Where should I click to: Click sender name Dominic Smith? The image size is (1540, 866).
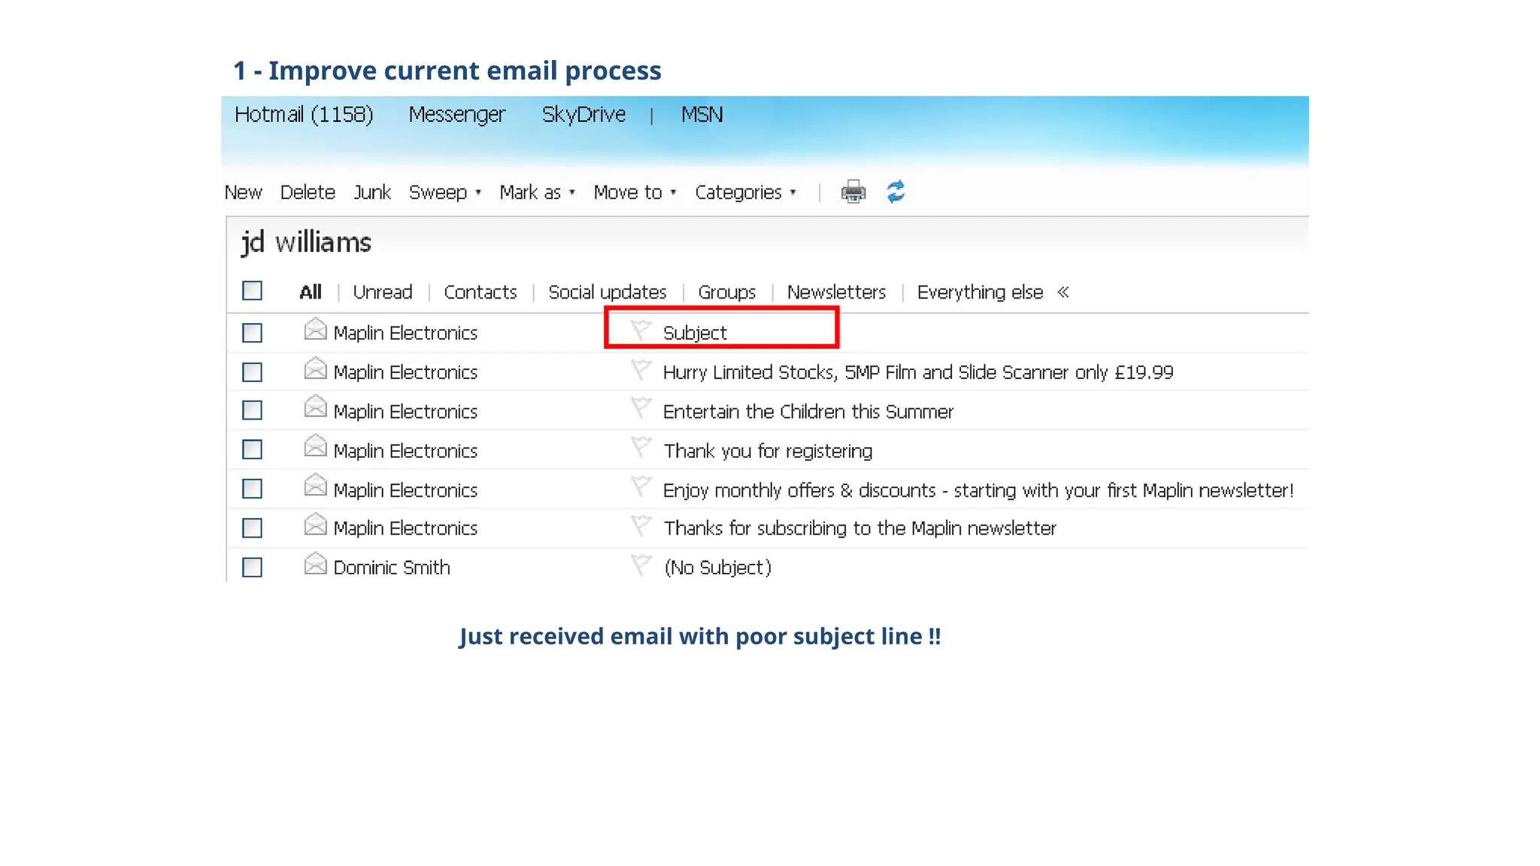click(392, 568)
